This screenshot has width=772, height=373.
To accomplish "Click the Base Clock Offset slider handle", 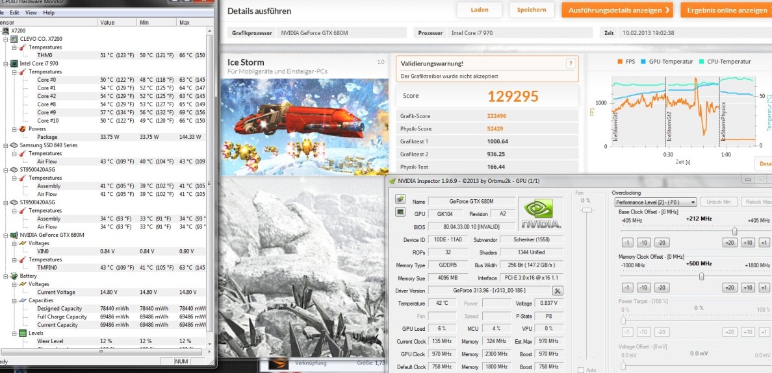I will click(734, 231).
